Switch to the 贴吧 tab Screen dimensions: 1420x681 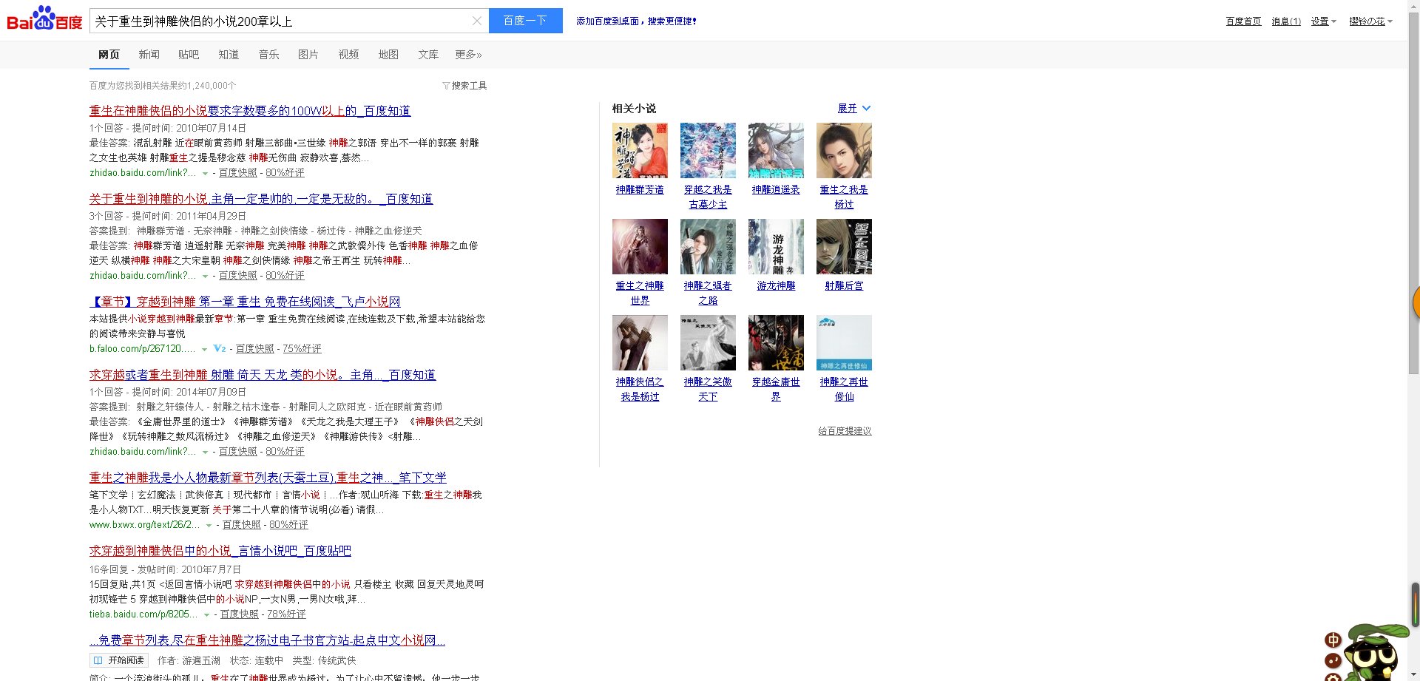[189, 55]
